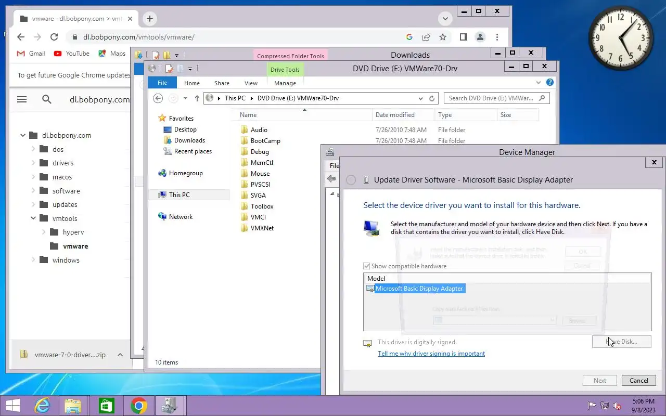Open 'Tell me why driver signing is important'
Image resolution: width=666 pixels, height=416 pixels.
431,354
